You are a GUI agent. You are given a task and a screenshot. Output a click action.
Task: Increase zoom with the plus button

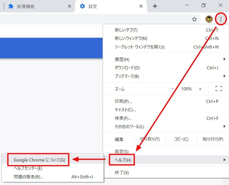tap(200, 89)
